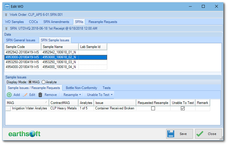Open the Unable To Test dropdown
The height and width of the screenshot is (145, 228).
tap(100, 95)
